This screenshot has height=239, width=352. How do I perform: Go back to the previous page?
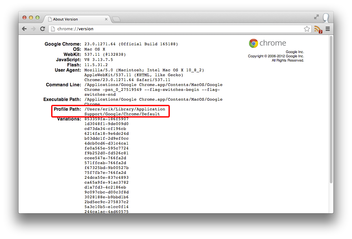[x=24, y=29]
